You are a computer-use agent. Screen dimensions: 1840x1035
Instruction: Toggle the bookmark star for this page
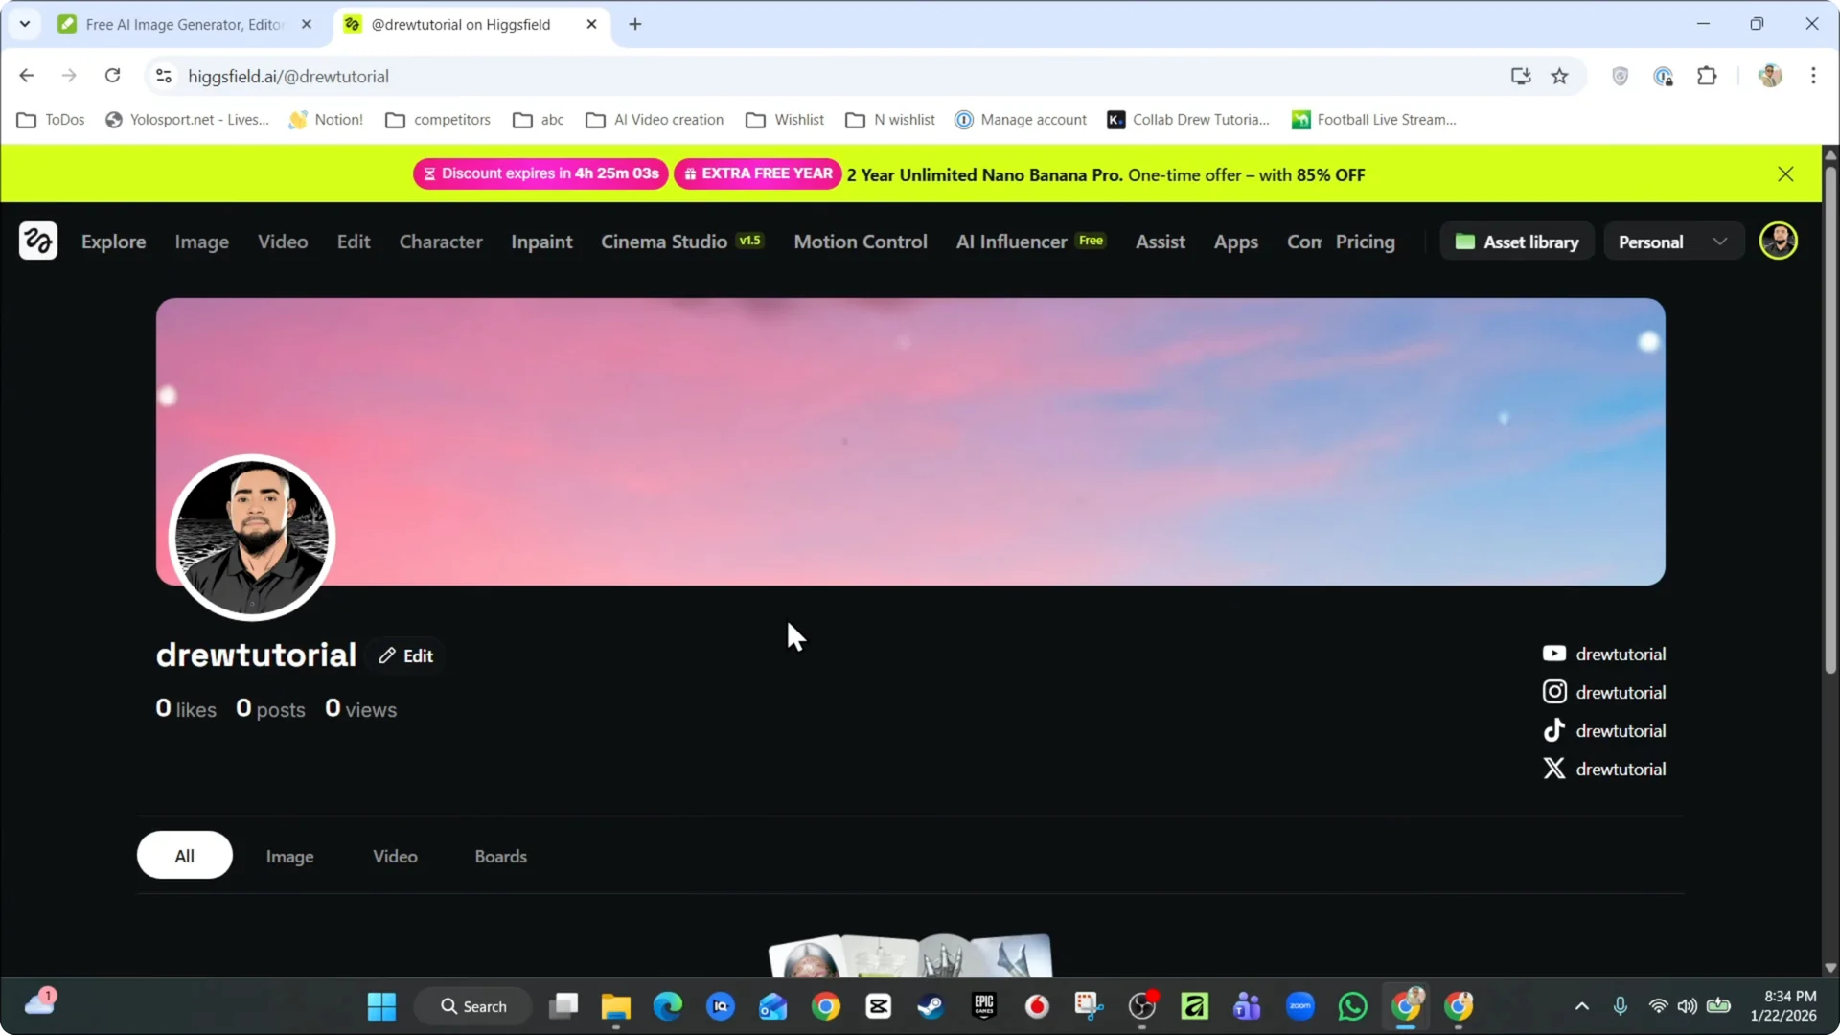pos(1560,76)
